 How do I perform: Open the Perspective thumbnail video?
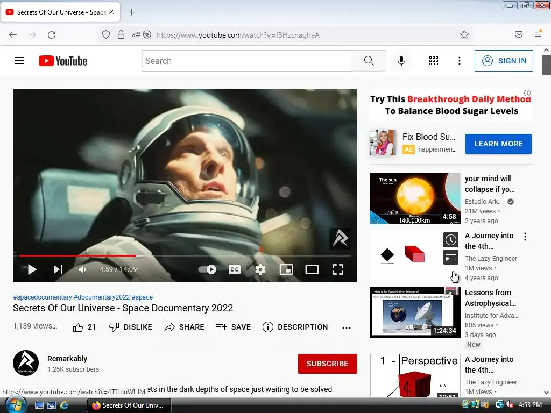(415, 375)
